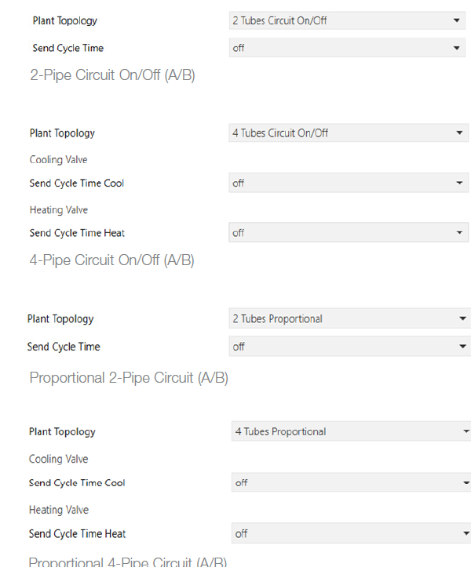Click the Proportional 2-Pipe Circuit (A/B) heading
This screenshot has width=471, height=567.
(129, 378)
